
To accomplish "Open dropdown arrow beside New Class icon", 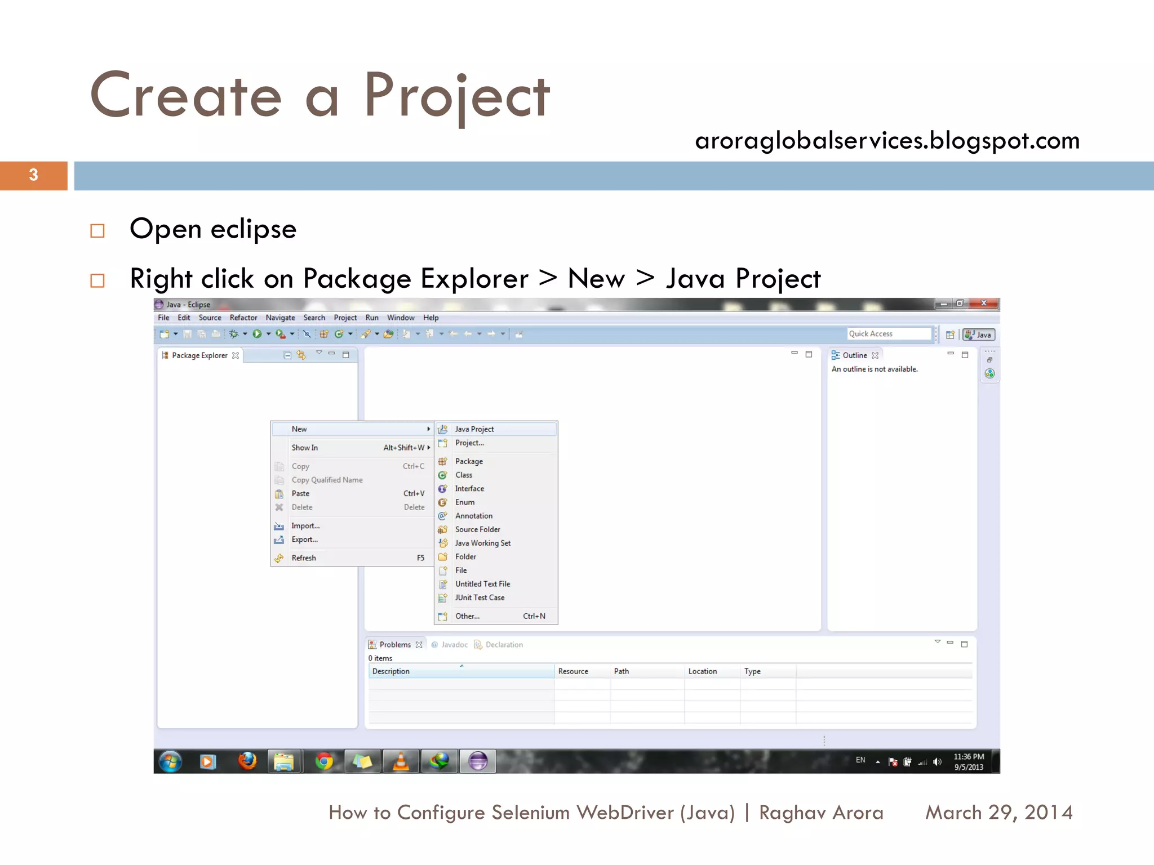I will [x=350, y=334].
